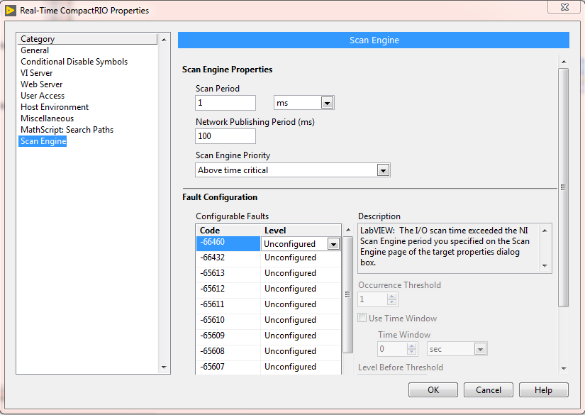Select Scan Engine category
The height and width of the screenshot is (415, 585).
[43, 141]
